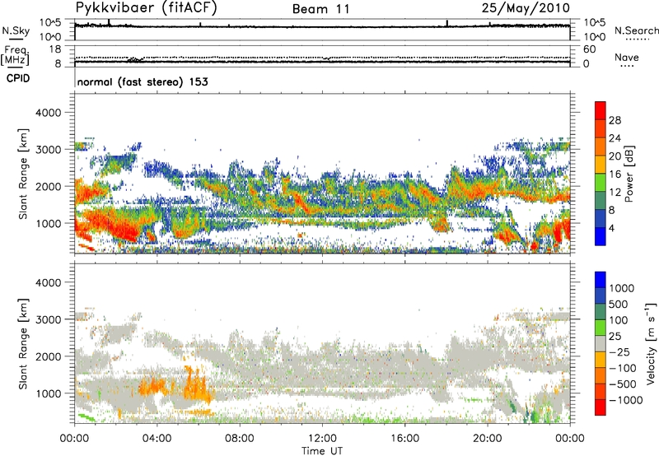
Task: Click the 16:00 time tick label
Action: point(404,439)
